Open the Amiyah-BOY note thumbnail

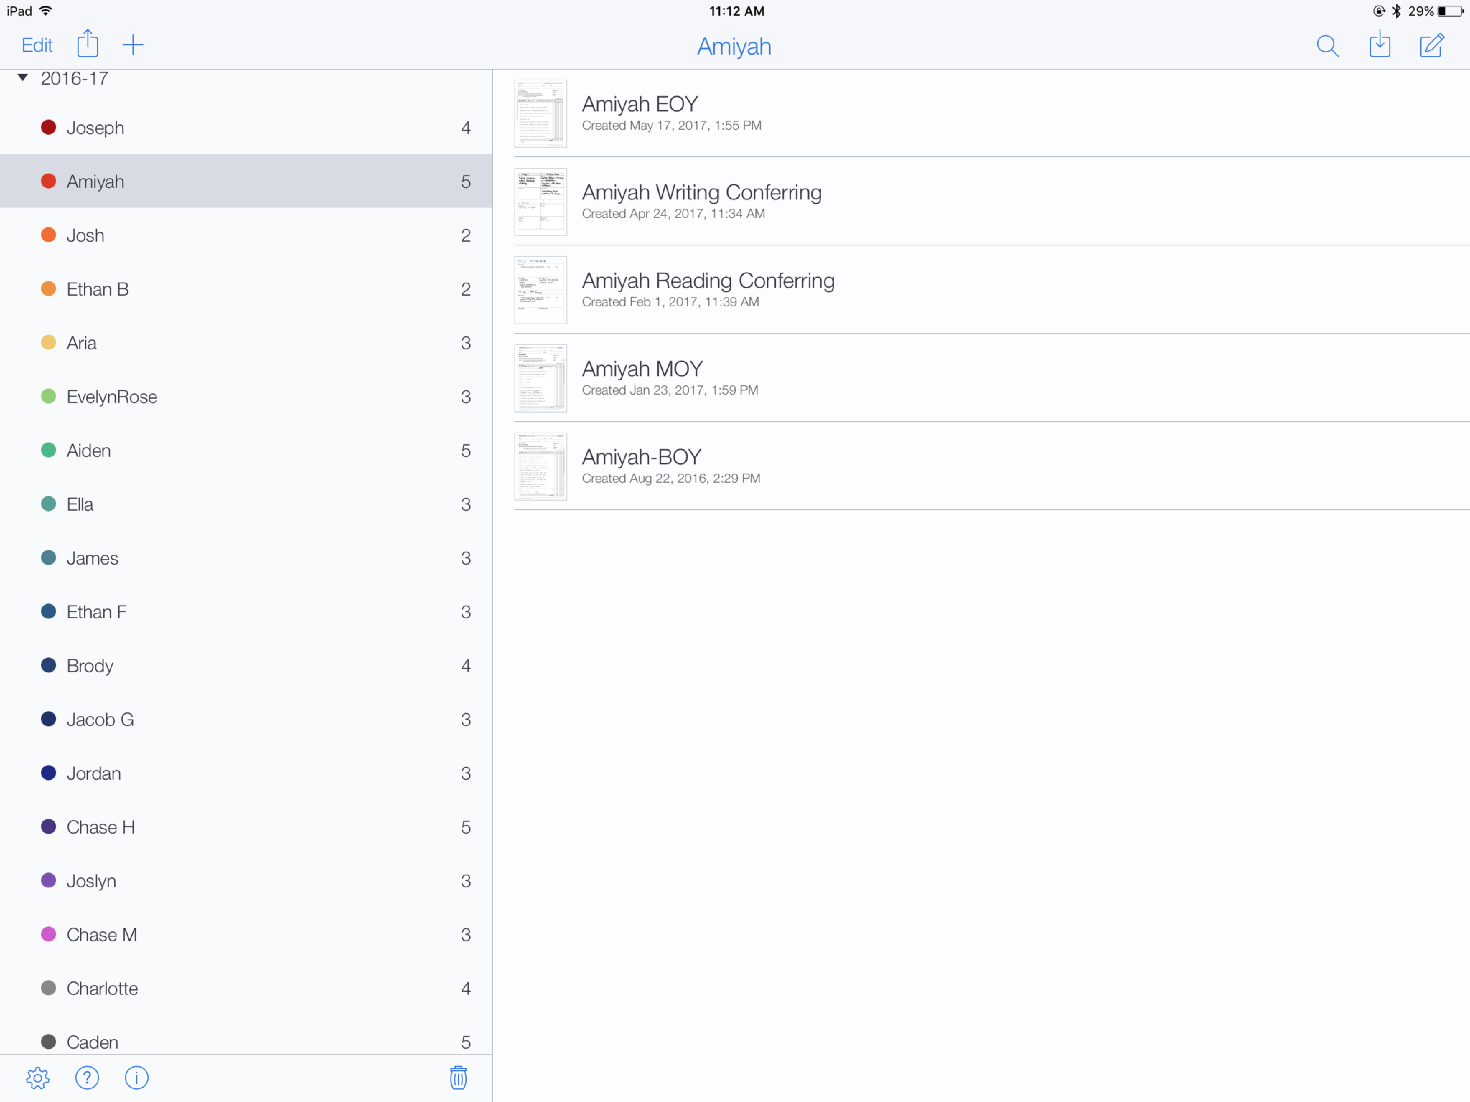click(x=540, y=467)
